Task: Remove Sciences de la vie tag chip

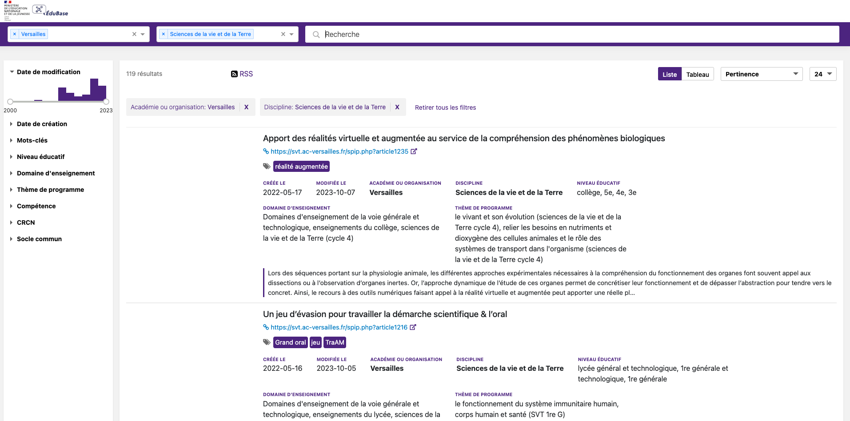Action: [x=164, y=34]
